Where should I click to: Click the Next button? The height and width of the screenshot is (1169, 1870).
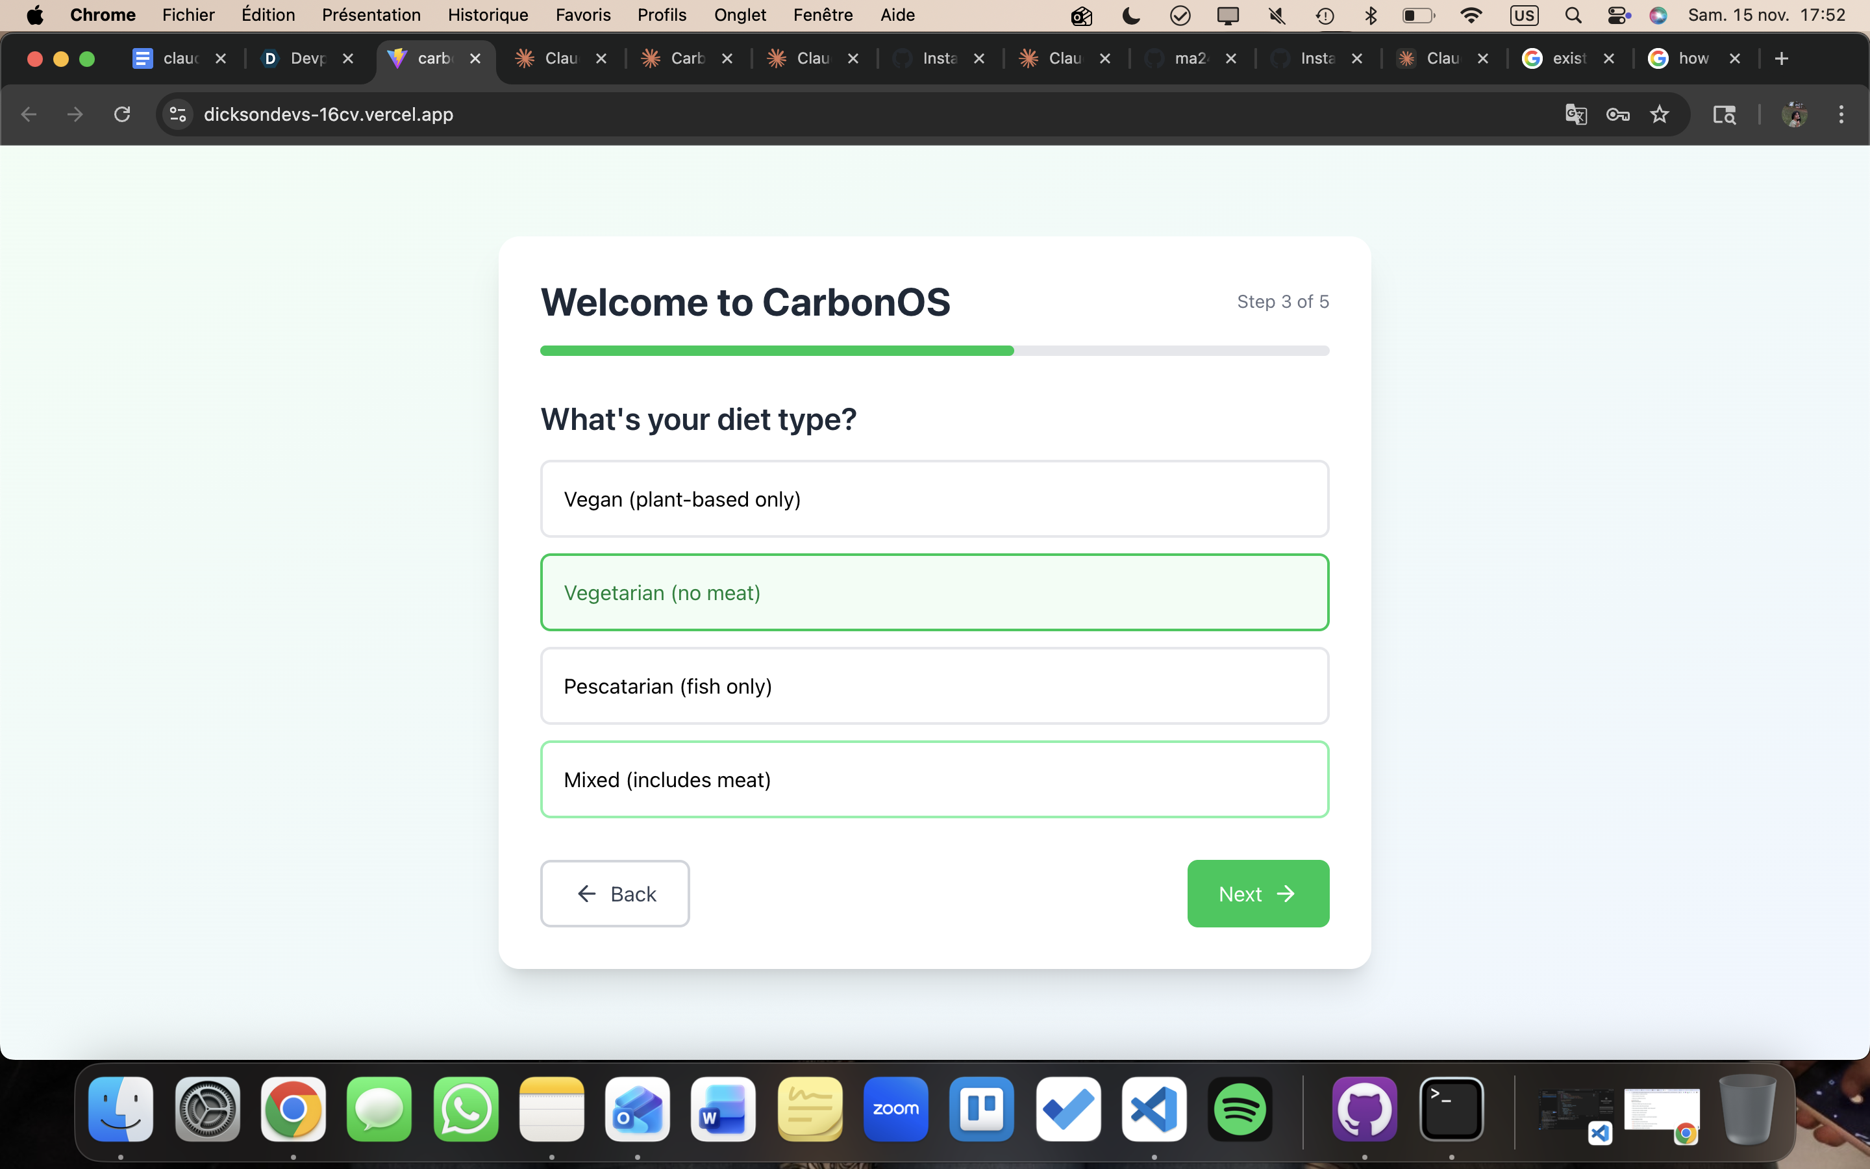[1257, 894]
